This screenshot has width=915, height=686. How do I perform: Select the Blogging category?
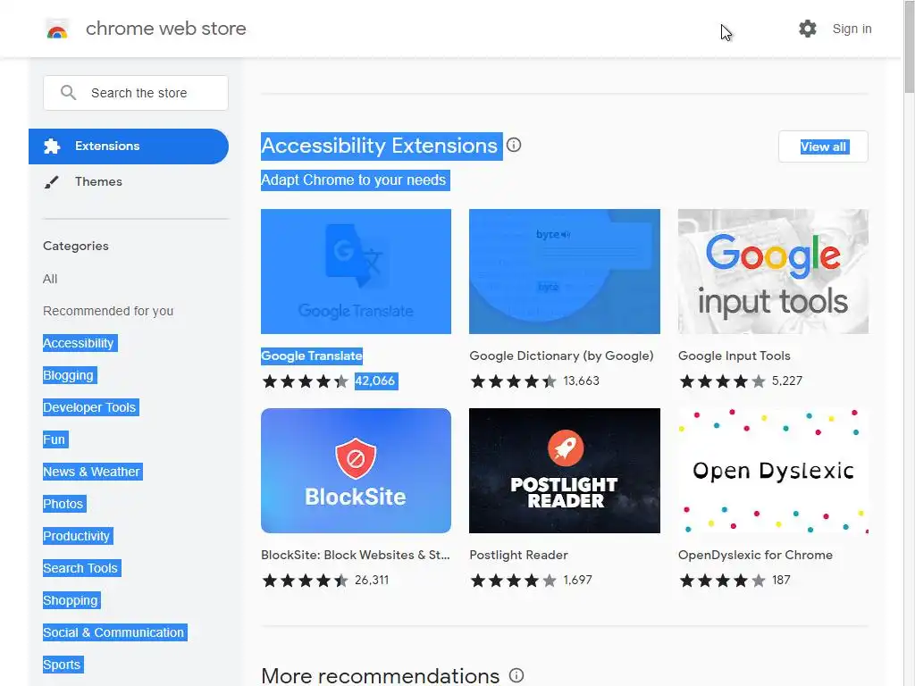pos(68,375)
